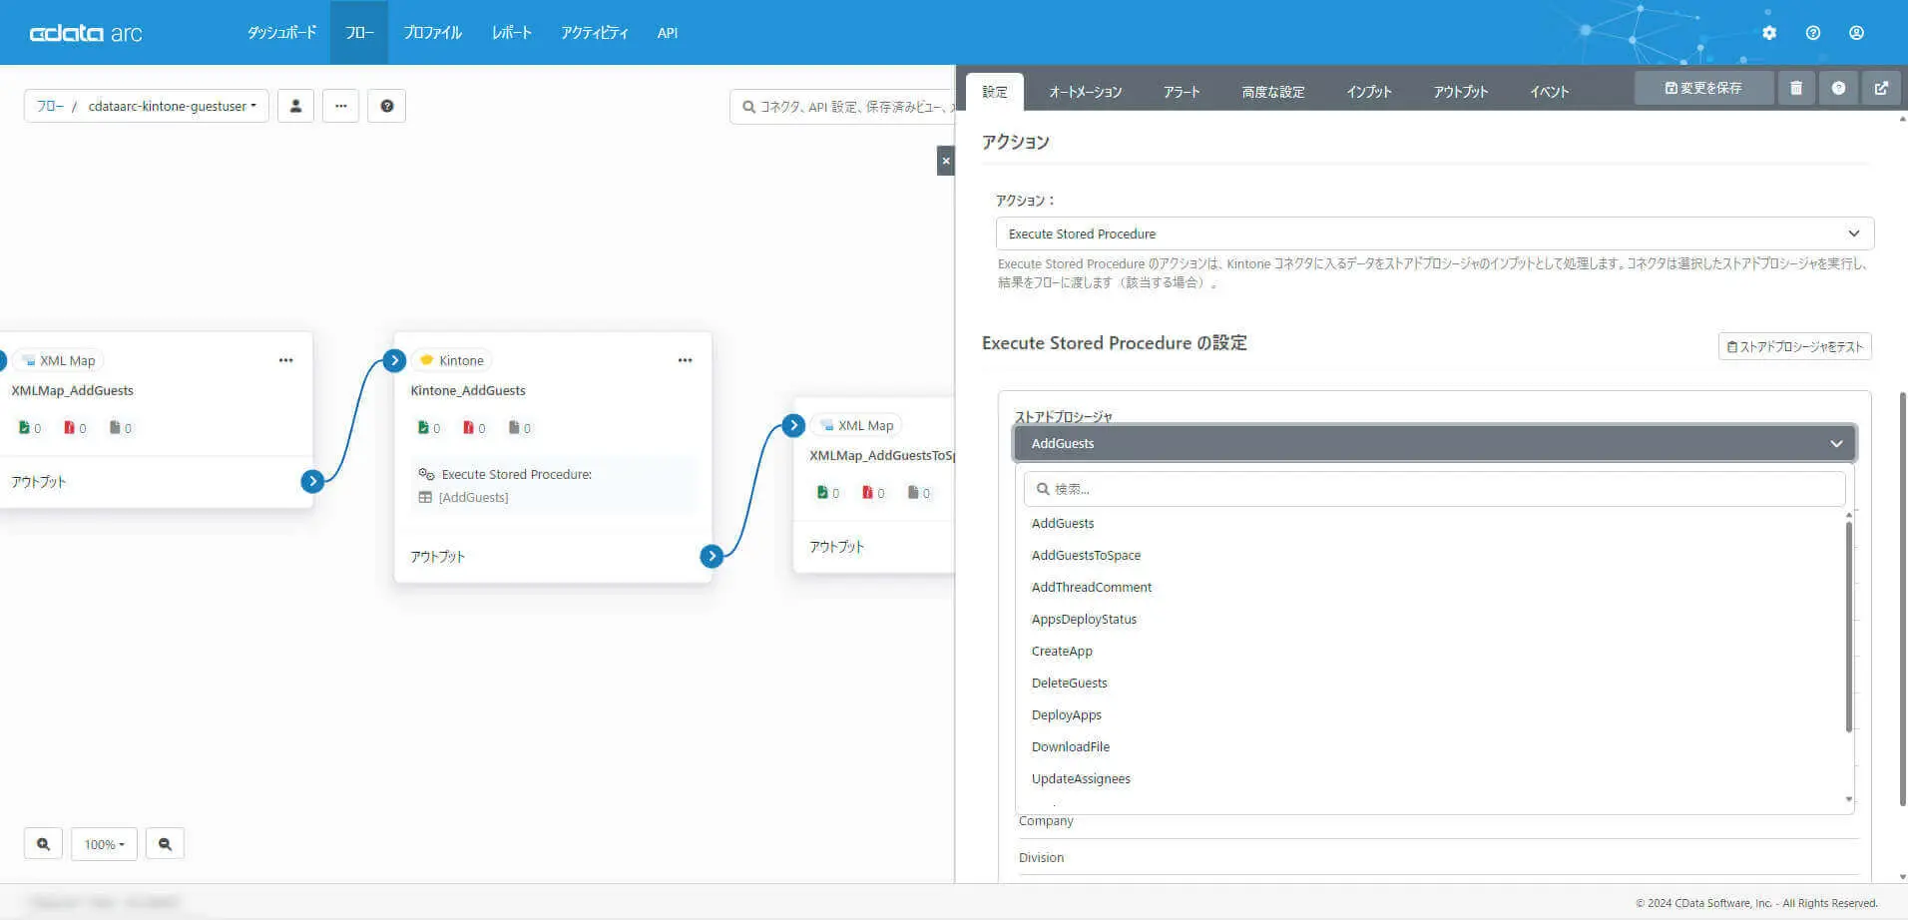The width and height of the screenshot is (1908, 920).
Task: Collapse the AddGuests stored procedure dropdown
Action: point(1435,443)
